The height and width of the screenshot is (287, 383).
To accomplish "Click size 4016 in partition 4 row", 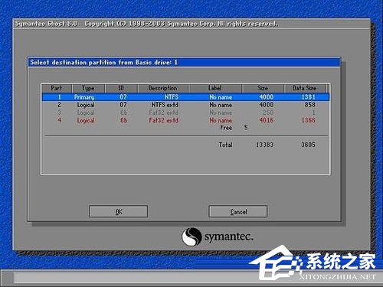I will click(267, 120).
